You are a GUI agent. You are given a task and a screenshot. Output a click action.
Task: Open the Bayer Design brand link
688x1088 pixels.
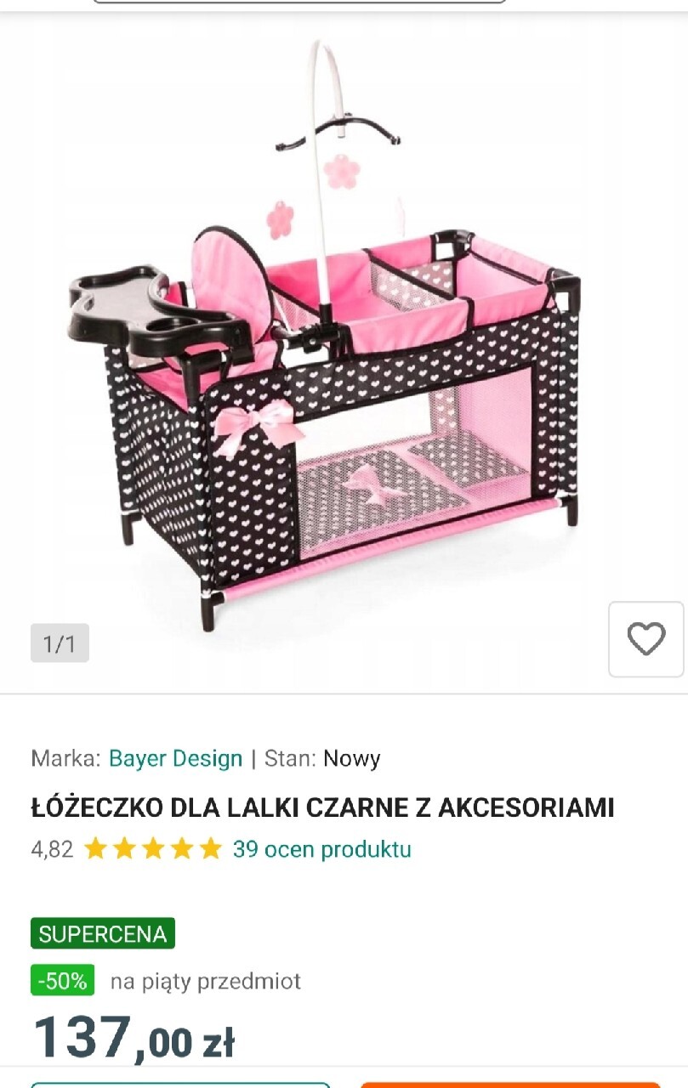coord(176,758)
